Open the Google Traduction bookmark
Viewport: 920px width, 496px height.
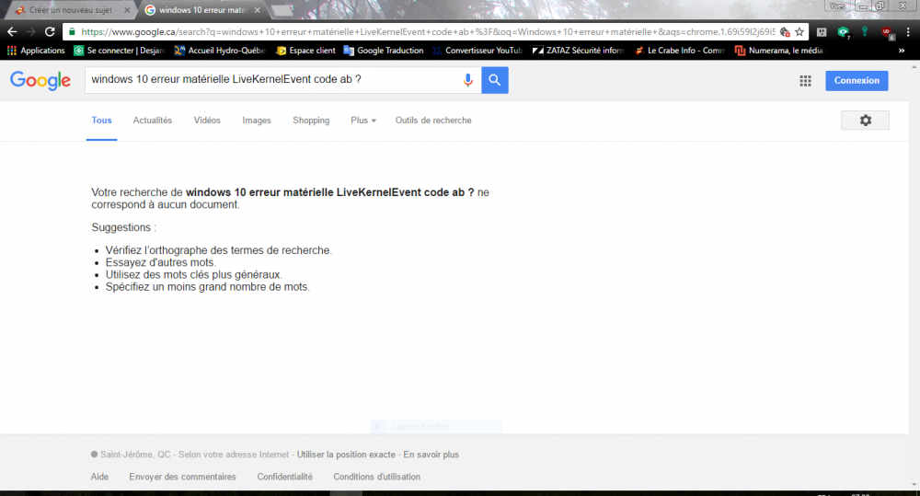pos(384,51)
